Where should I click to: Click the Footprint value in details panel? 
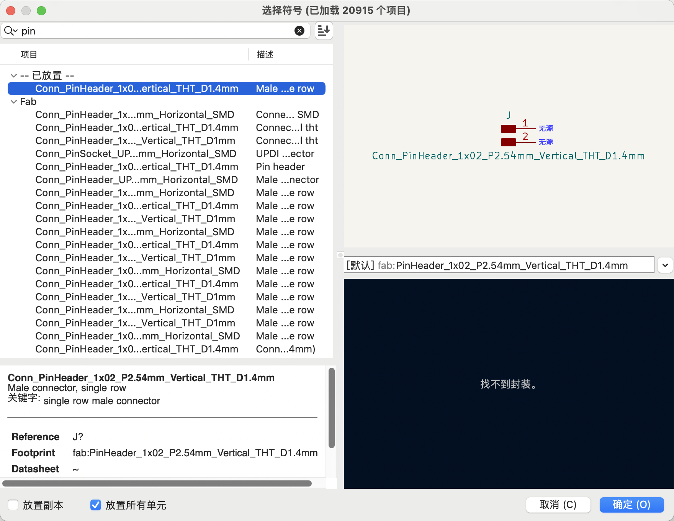coord(195,453)
